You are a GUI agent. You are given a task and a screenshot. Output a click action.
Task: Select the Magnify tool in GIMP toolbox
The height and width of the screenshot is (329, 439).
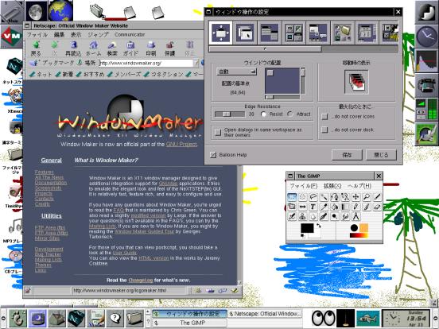tap(367, 197)
